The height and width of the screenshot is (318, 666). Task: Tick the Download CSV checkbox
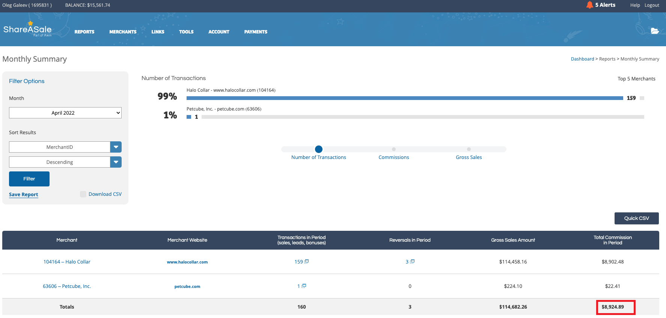pos(83,194)
